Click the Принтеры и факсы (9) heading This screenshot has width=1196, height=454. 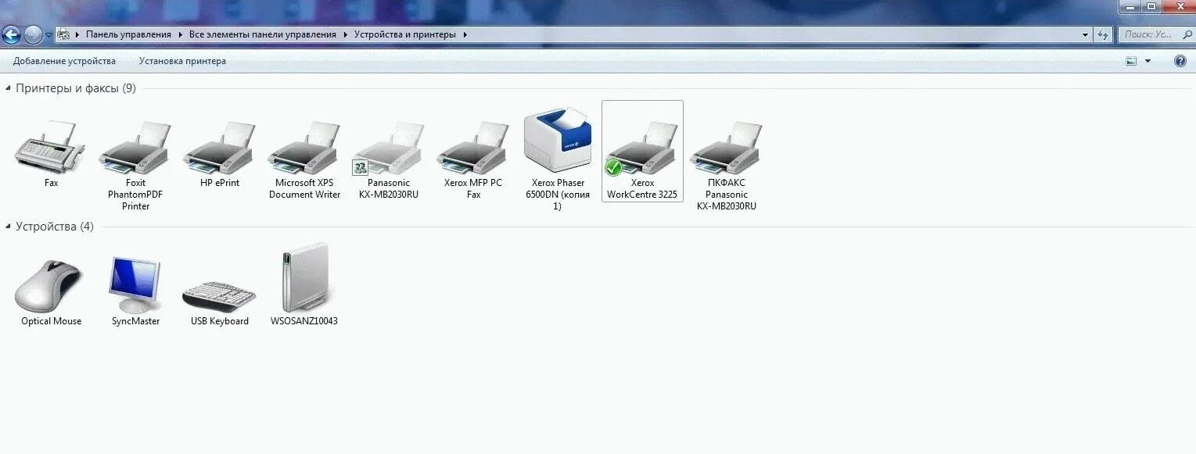[x=76, y=88]
